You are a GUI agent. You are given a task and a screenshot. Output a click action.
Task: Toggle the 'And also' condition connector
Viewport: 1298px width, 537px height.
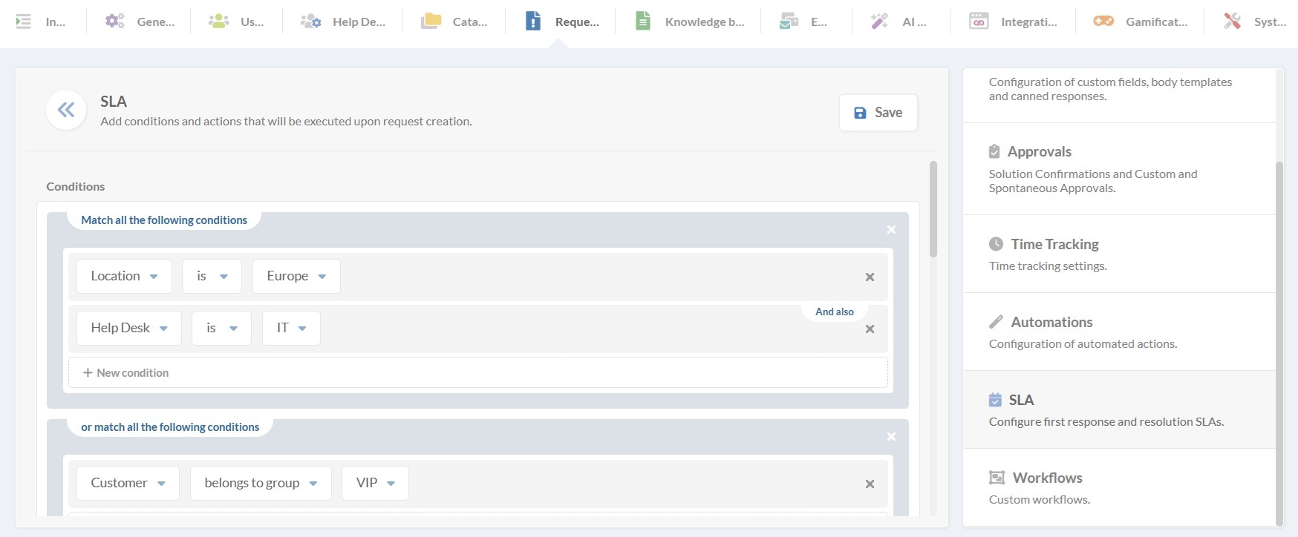click(834, 312)
